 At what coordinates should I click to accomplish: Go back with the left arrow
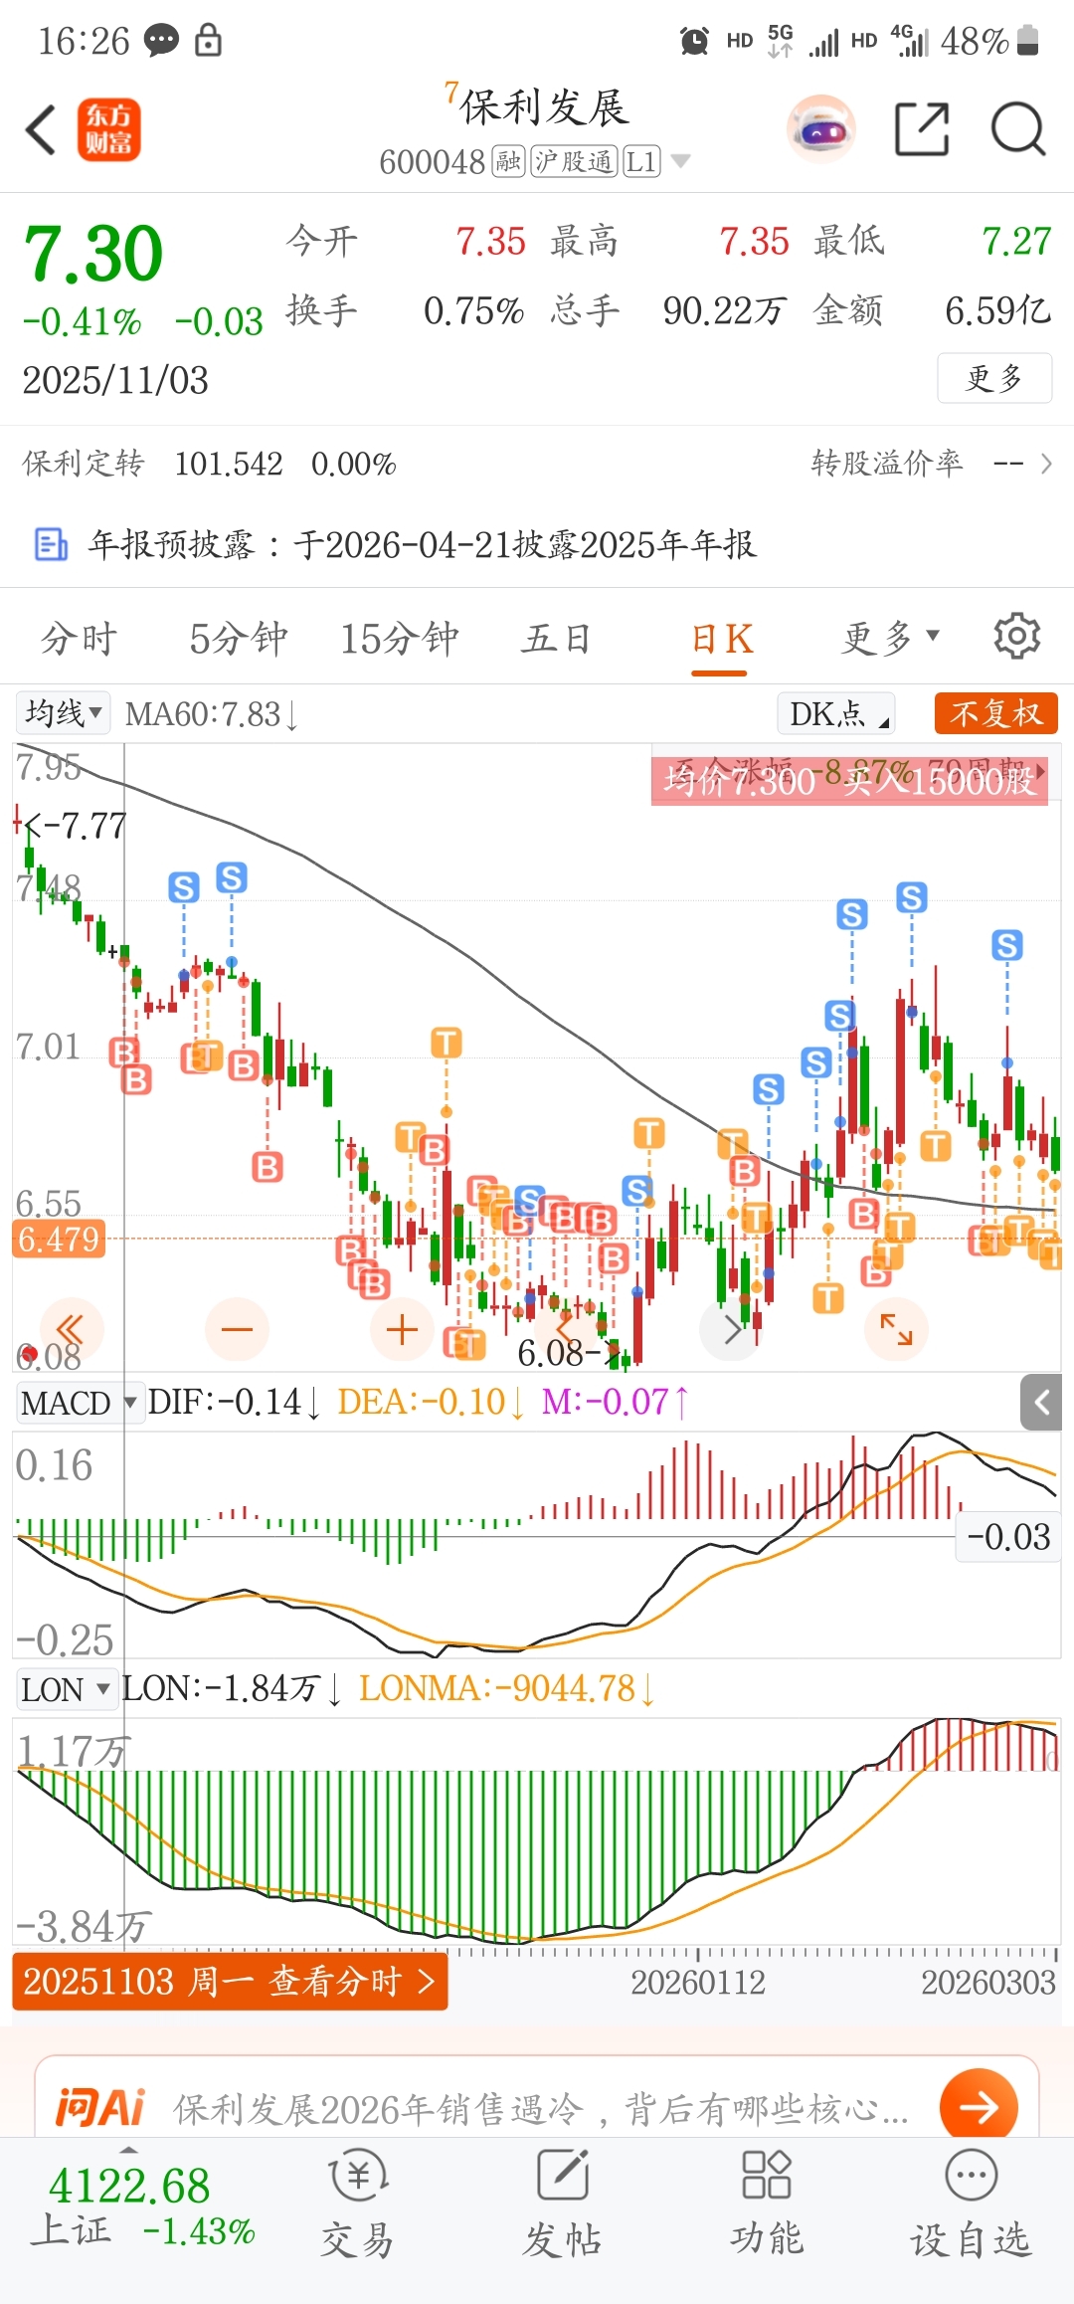[x=40, y=130]
